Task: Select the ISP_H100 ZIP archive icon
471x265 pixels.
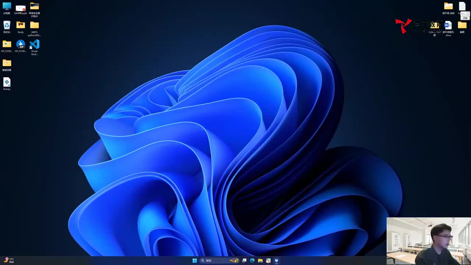Action: (21, 46)
